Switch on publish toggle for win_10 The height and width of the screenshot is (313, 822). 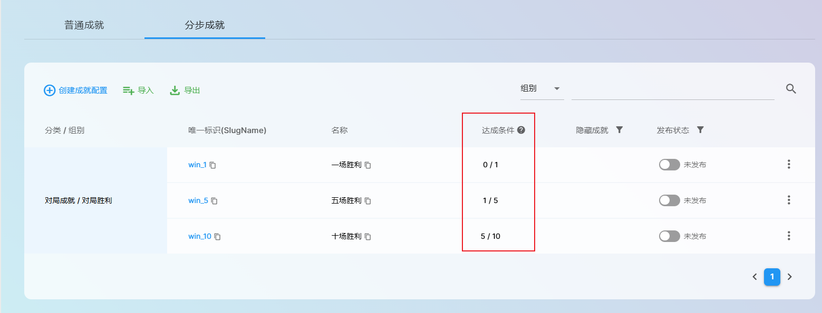point(669,236)
